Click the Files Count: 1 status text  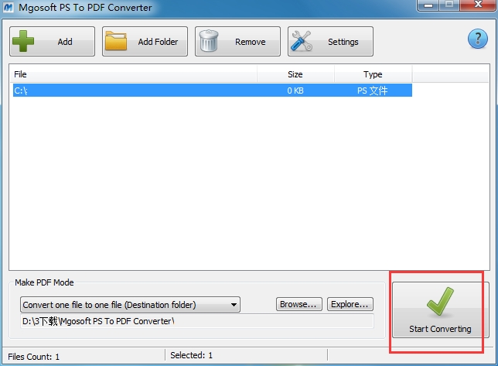coord(34,357)
